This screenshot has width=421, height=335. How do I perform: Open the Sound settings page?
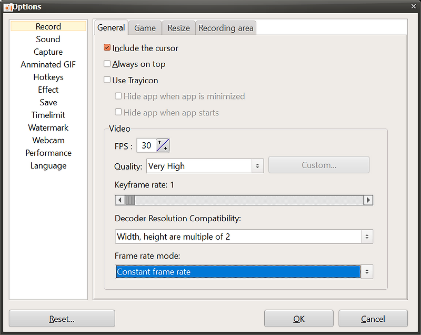coord(48,39)
